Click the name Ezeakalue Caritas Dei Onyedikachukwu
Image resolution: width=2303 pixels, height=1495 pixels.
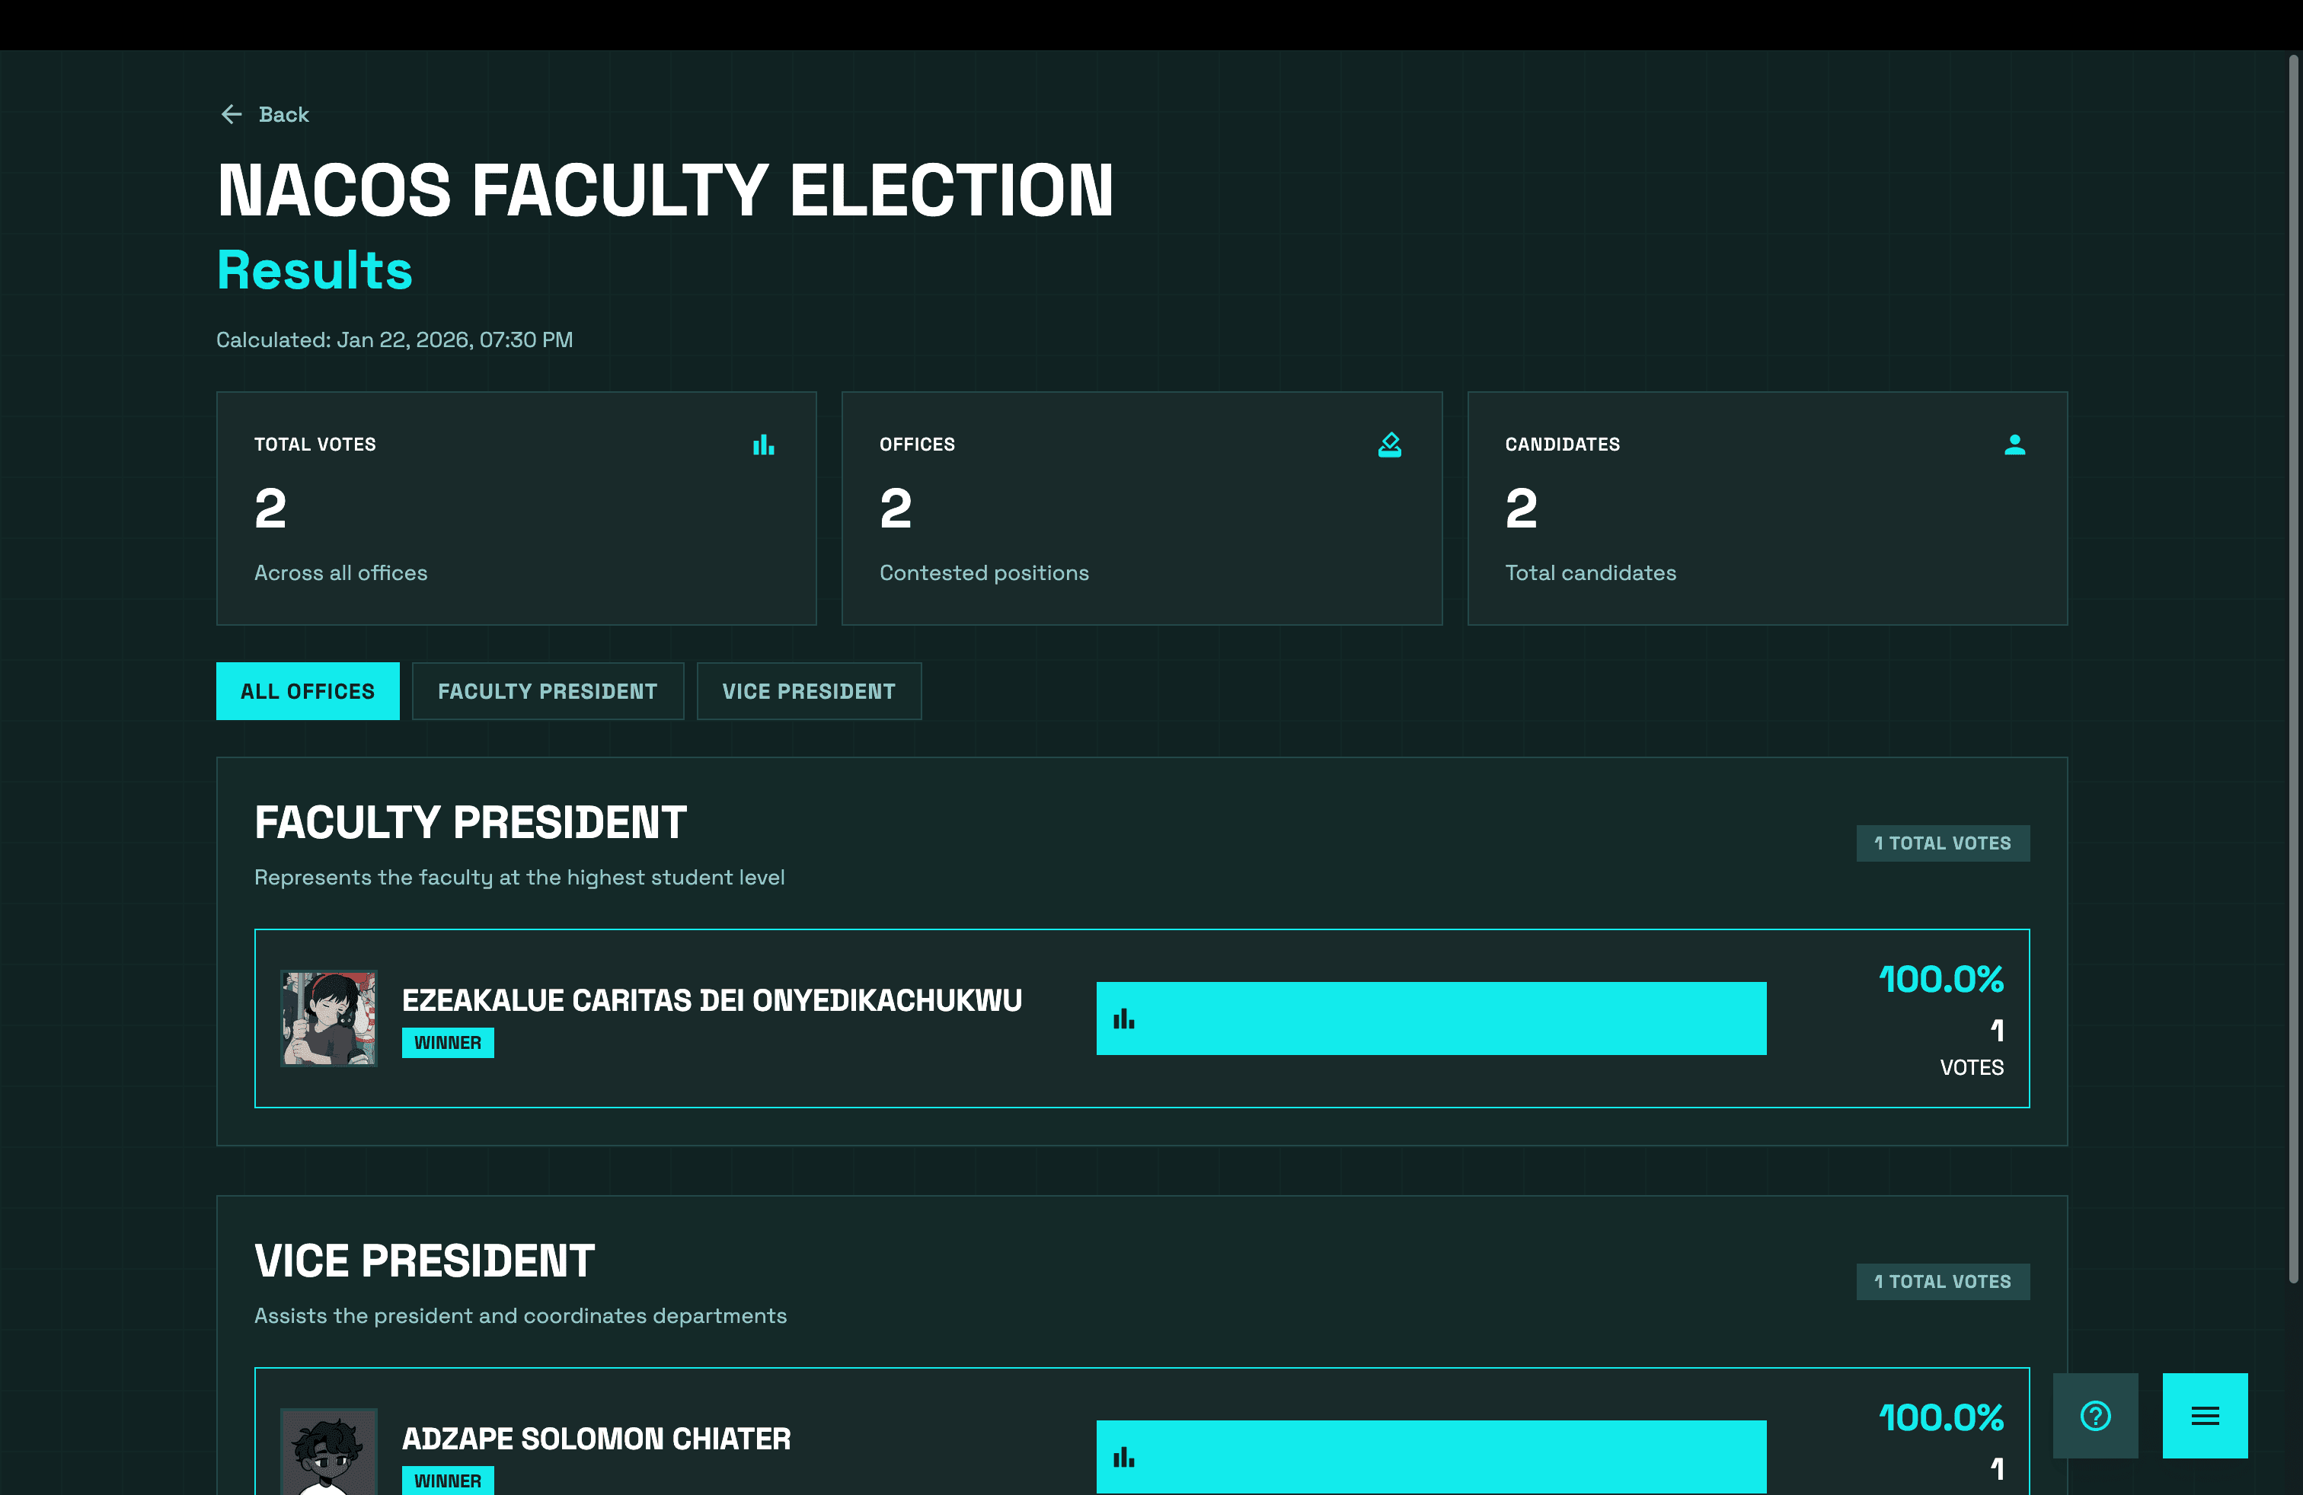click(712, 1000)
